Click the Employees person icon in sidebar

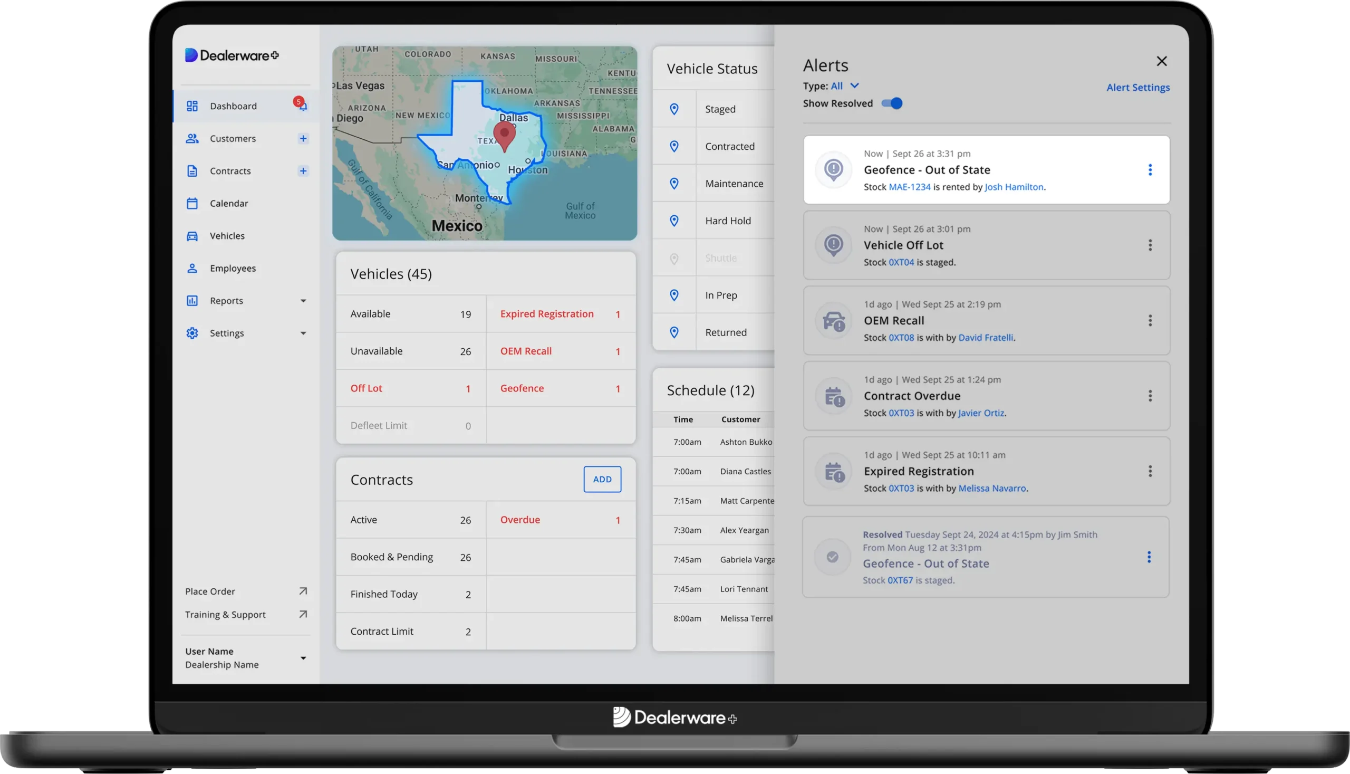pyautogui.click(x=192, y=269)
